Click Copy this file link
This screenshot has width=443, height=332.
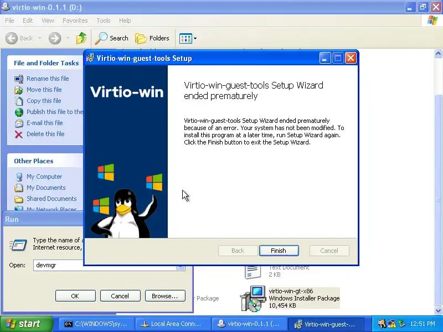tap(44, 101)
